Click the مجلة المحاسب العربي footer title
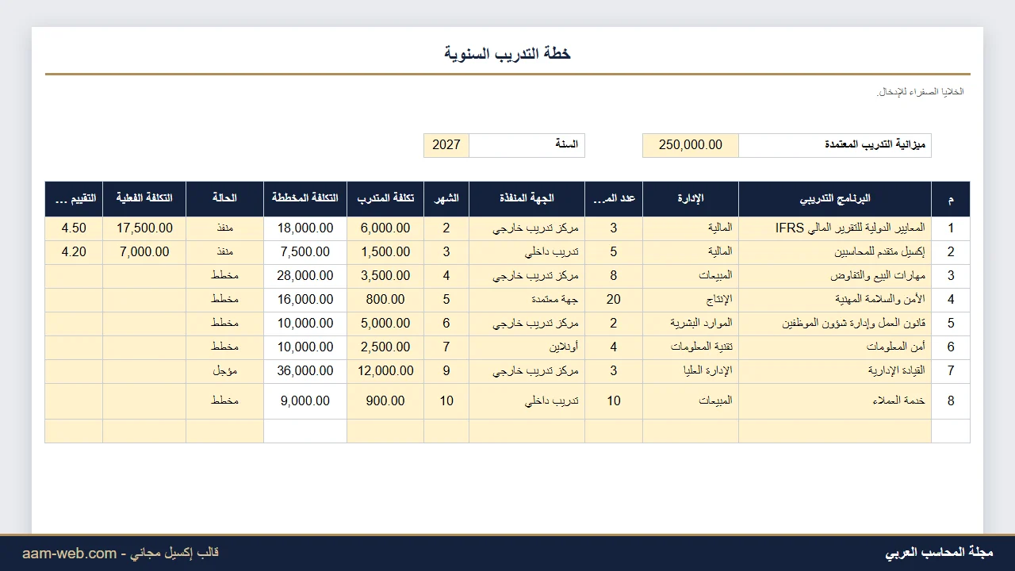The width and height of the screenshot is (1015, 571). pyautogui.click(x=939, y=553)
